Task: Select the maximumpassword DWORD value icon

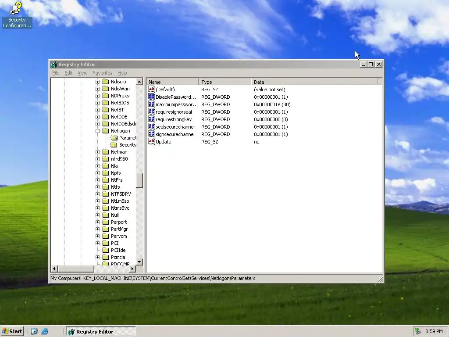Action: [151, 104]
